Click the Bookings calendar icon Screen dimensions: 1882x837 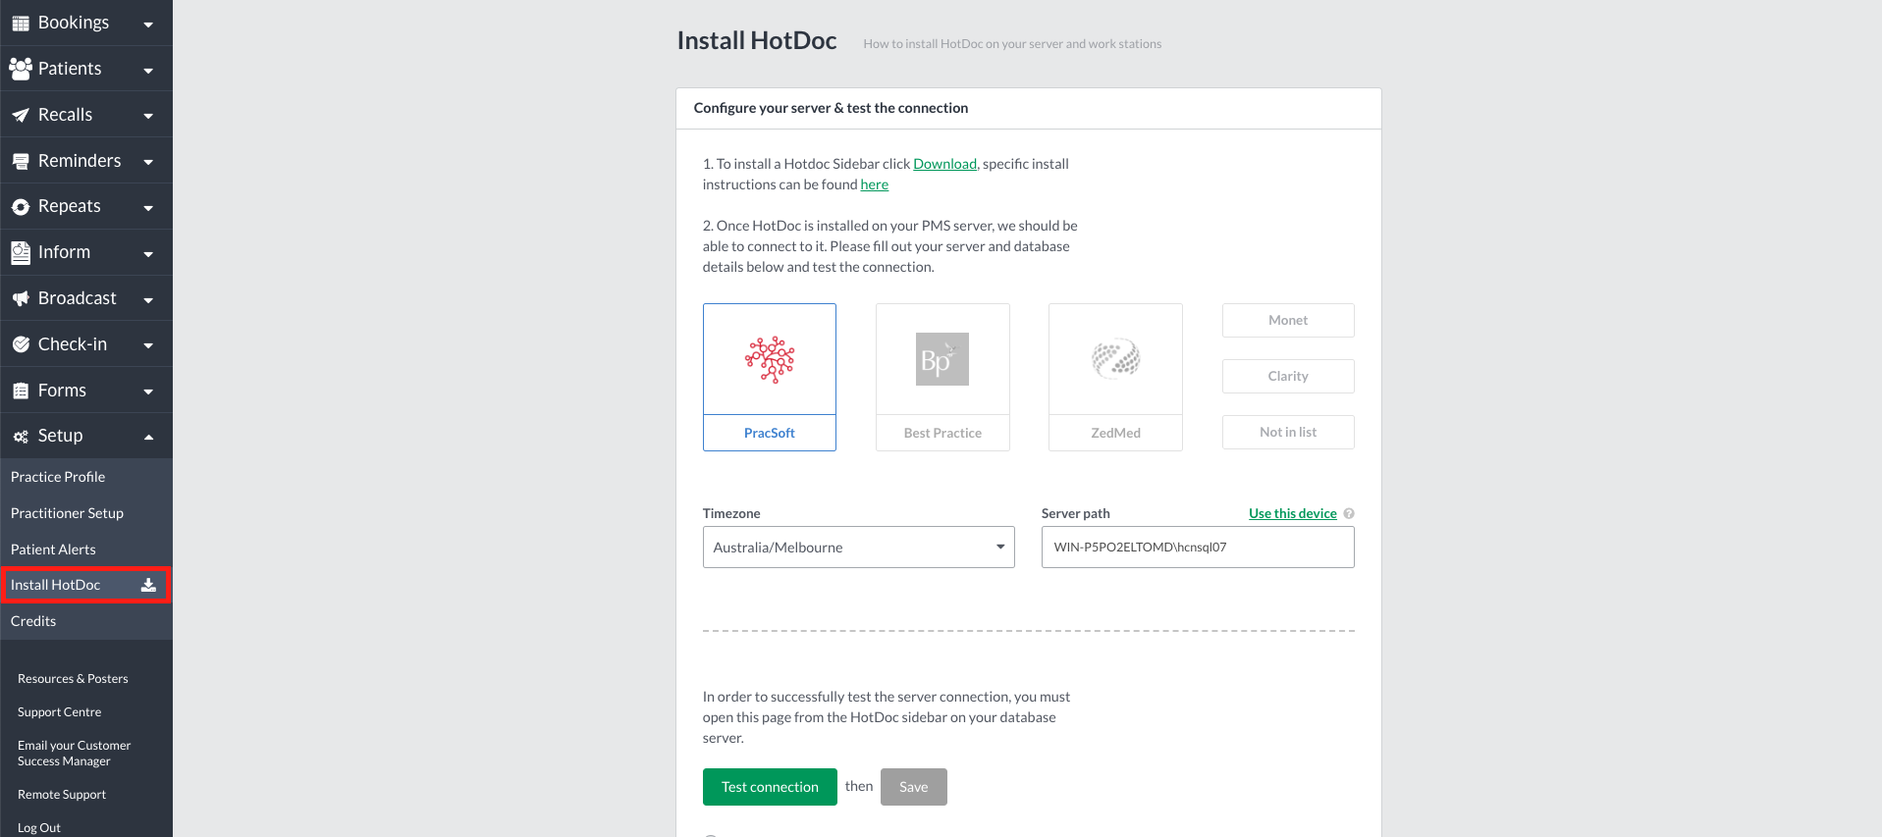[x=21, y=23]
